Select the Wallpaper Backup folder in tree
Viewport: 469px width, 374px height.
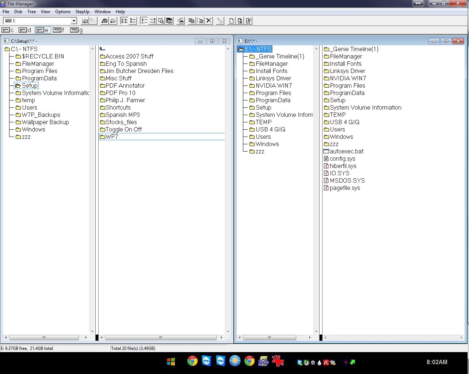click(x=42, y=122)
